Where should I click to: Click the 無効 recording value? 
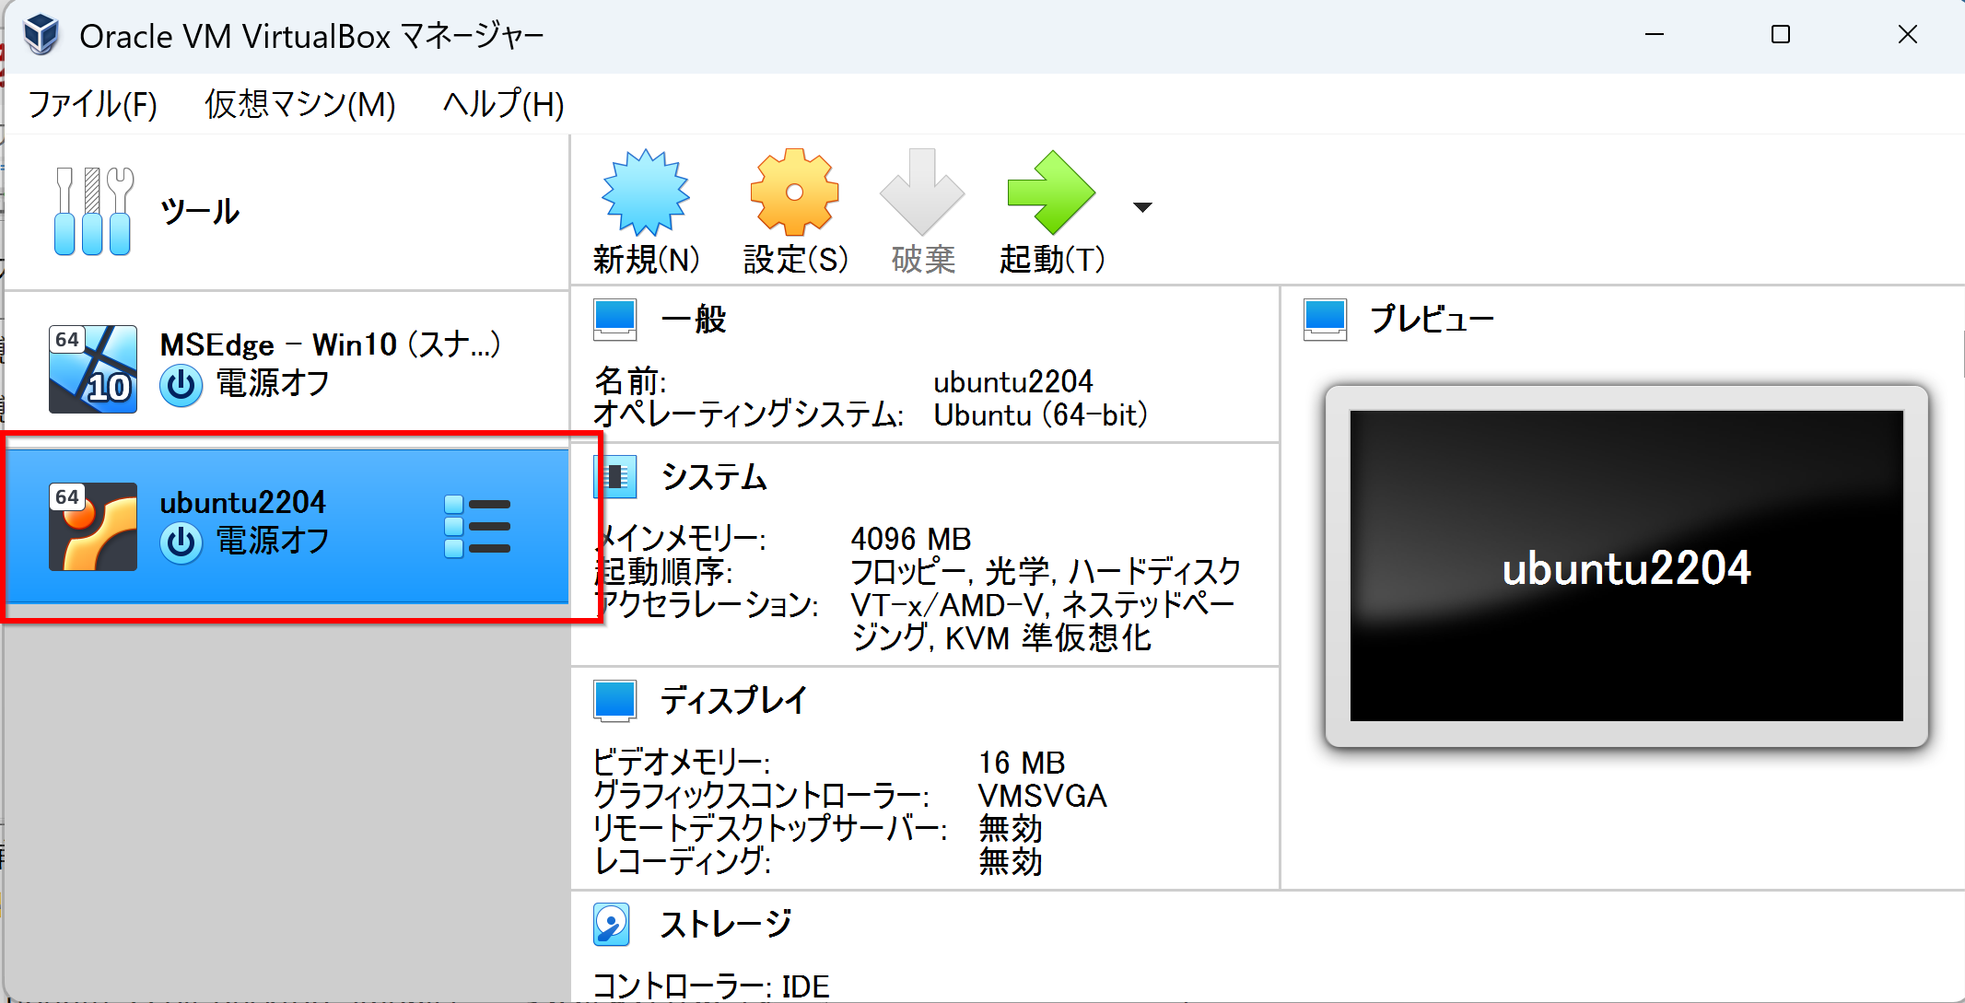[1011, 862]
